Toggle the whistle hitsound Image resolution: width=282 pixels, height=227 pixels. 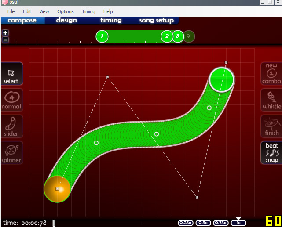(271, 100)
